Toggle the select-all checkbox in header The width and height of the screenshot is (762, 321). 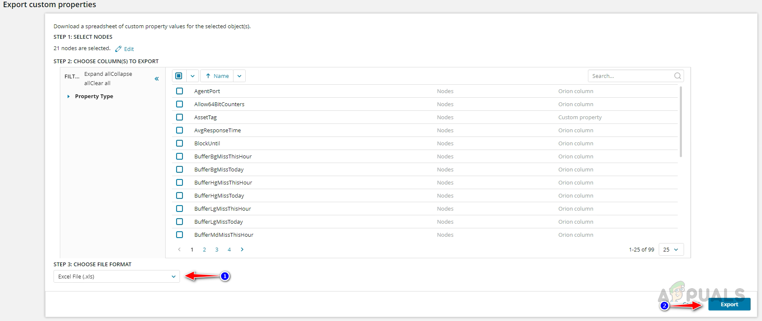click(179, 76)
